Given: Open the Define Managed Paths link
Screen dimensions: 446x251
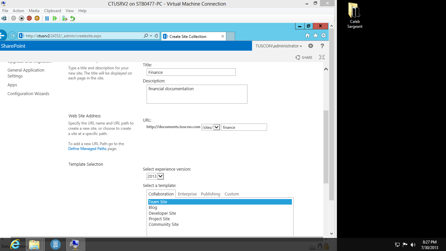Looking at the screenshot, I should click(88, 149).
